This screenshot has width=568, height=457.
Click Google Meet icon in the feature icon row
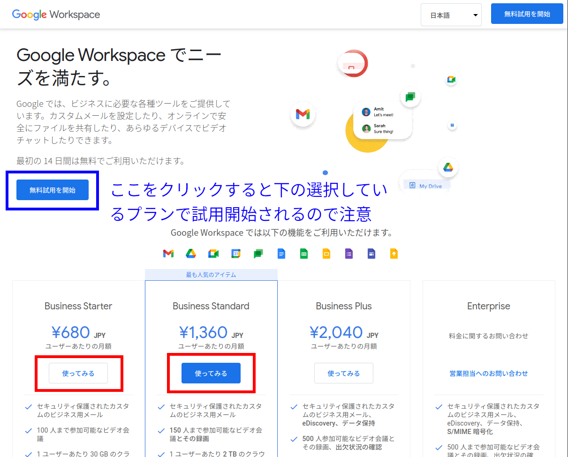click(x=213, y=254)
